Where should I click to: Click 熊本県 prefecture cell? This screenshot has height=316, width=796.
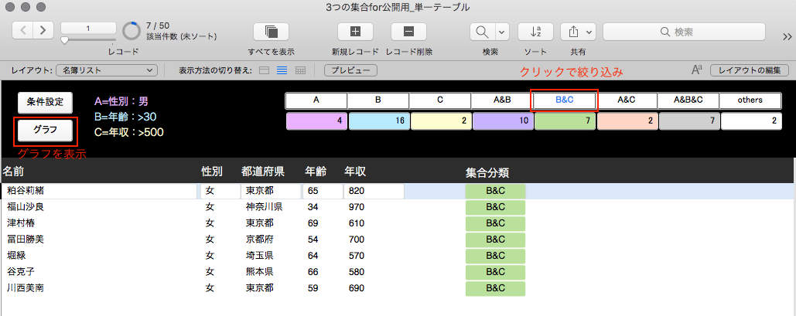(x=260, y=272)
